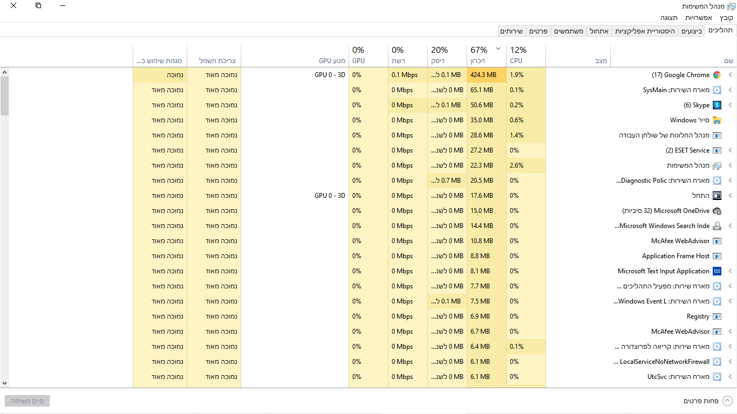737x414 pixels.
Task: Sort by the GPU percentage column header
Action: (368, 56)
